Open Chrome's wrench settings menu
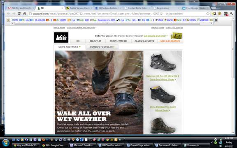 pos(231,14)
